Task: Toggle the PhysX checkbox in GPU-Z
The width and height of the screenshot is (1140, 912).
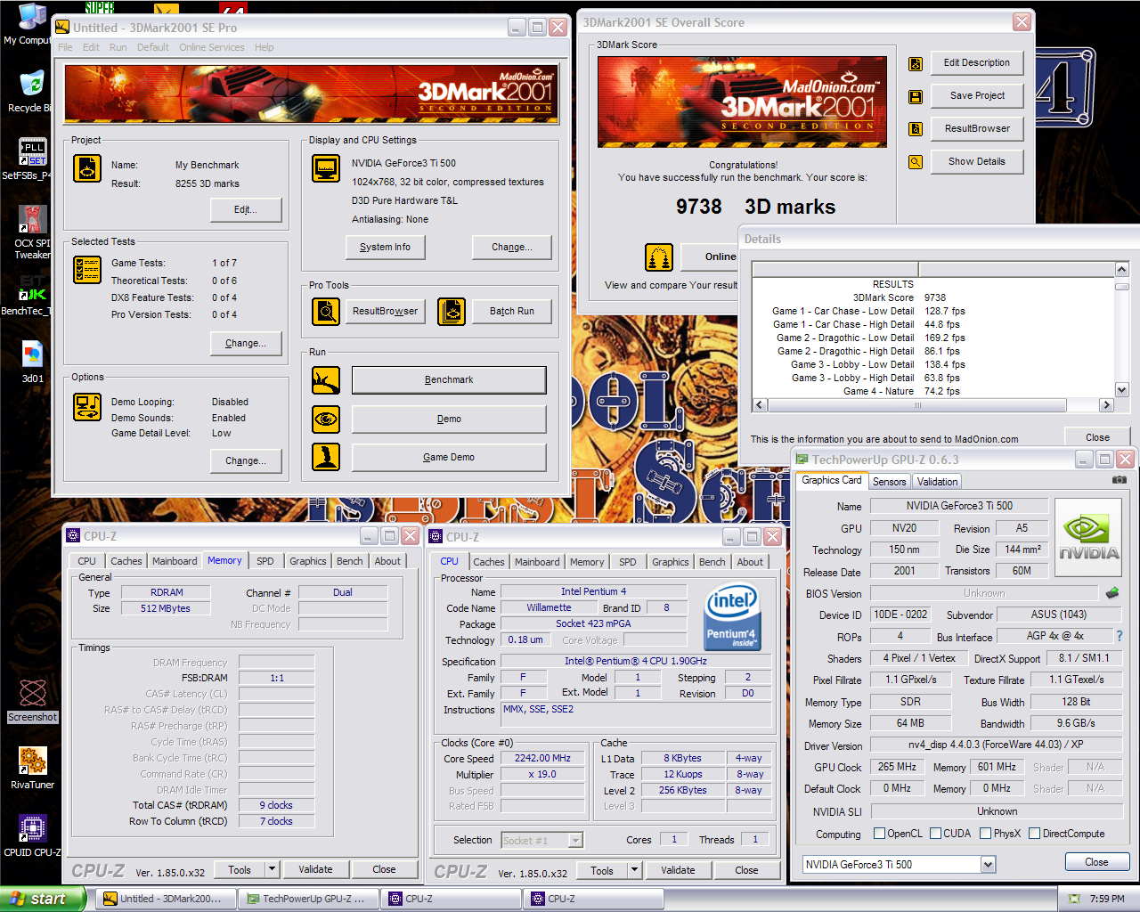Action: tap(985, 834)
